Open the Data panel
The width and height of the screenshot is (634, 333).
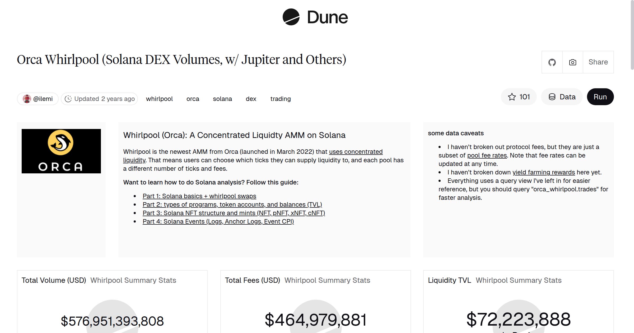tap(562, 97)
